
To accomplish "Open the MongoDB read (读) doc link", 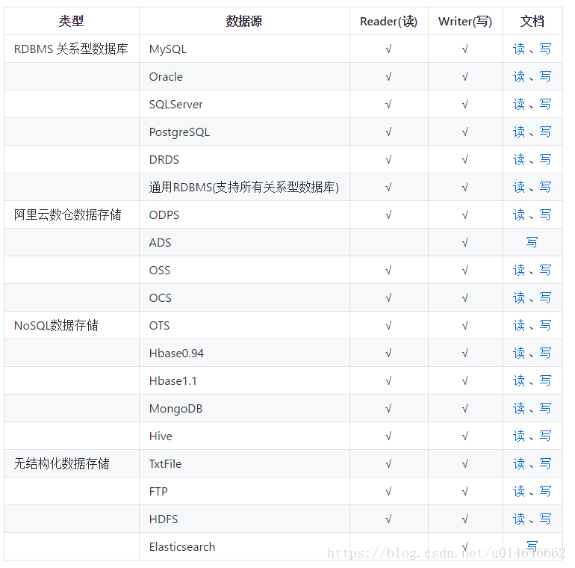I will [518, 408].
